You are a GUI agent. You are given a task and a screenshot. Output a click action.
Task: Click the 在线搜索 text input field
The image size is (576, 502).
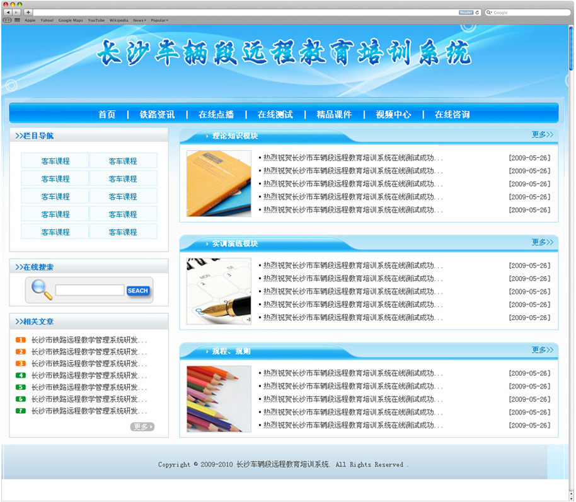tap(89, 291)
